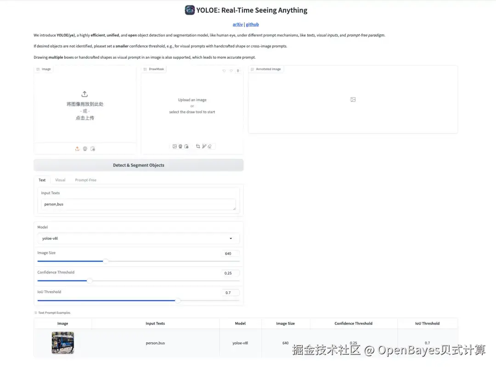This screenshot has width=496, height=367.
Task: Click the Detect & Segment Objects button
Action: point(139,165)
